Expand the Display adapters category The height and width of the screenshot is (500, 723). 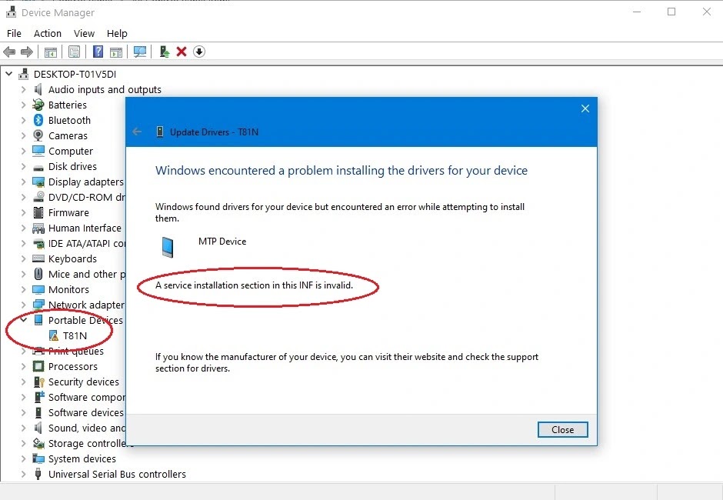click(x=23, y=182)
